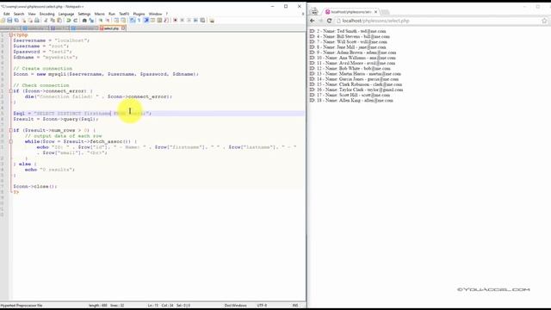Click the Zoom Out toolbar icon
This screenshot has width=551, height=310.
[108, 21]
